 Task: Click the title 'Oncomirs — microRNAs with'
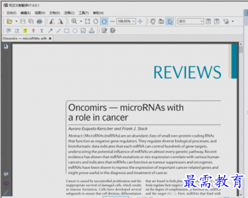tap(126, 107)
